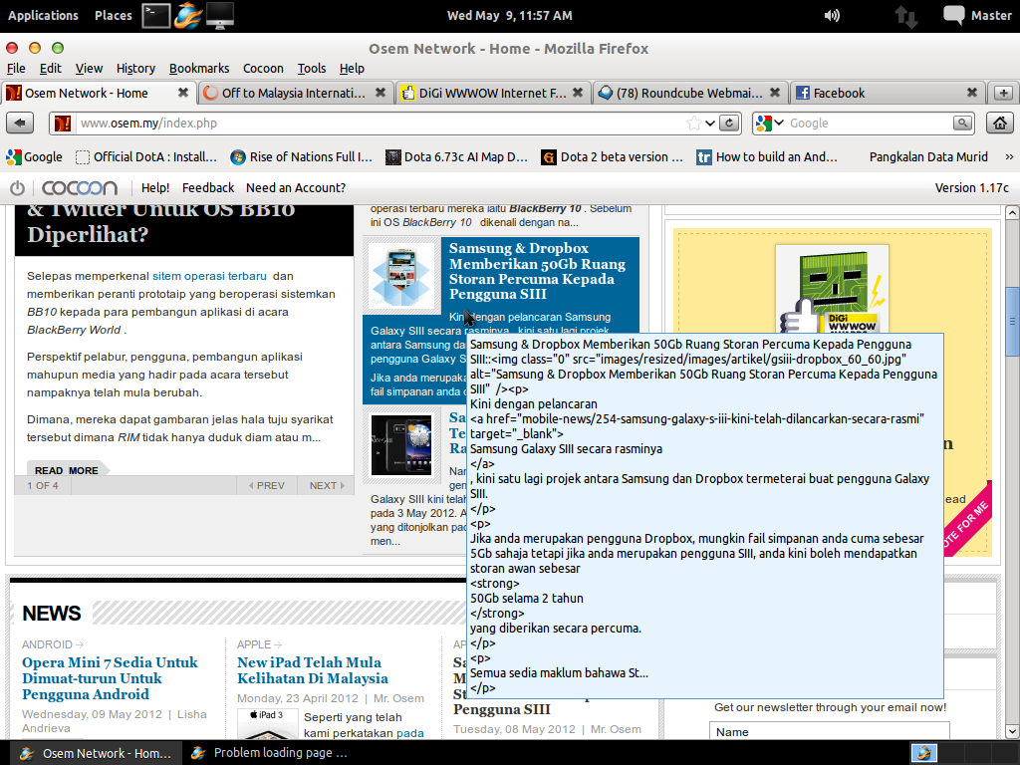Show more bookmarks with the chevron
Screen dimensions: 1020x765
tap(1009, 156)
